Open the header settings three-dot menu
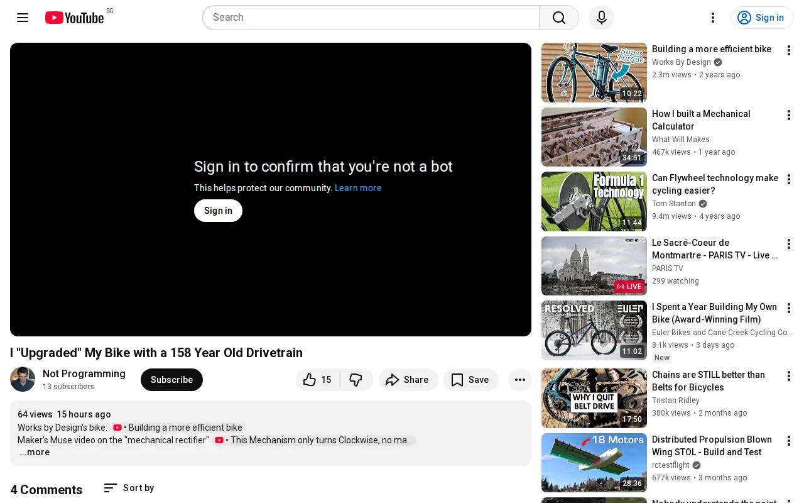Image resolution: width=804 pixels, height=503 pixels. (x=713, y=18)
